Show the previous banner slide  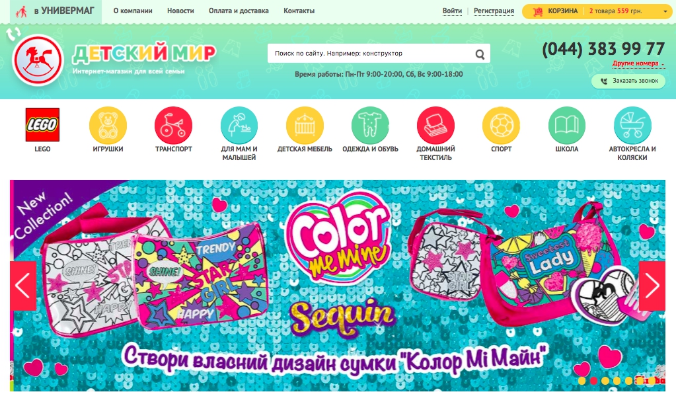(23, 286)
